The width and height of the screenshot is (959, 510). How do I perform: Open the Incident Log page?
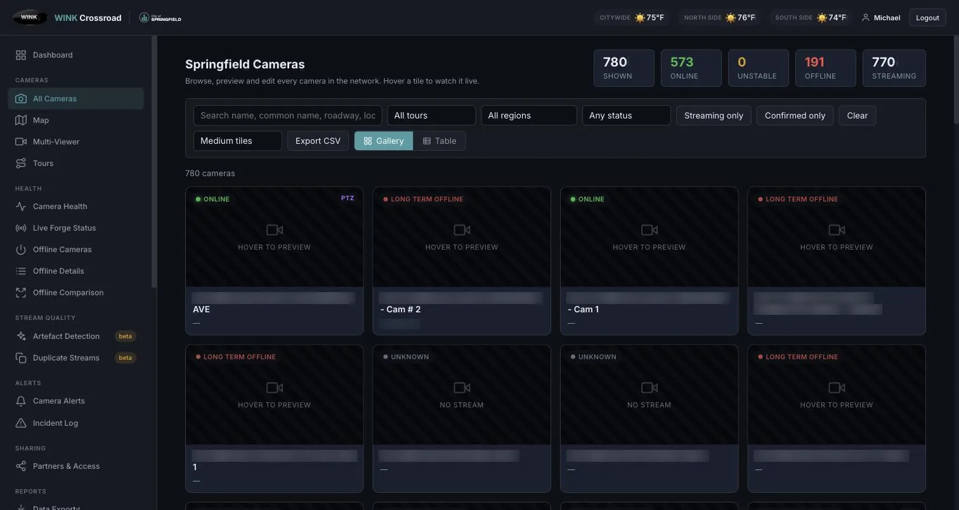[76, 423]
